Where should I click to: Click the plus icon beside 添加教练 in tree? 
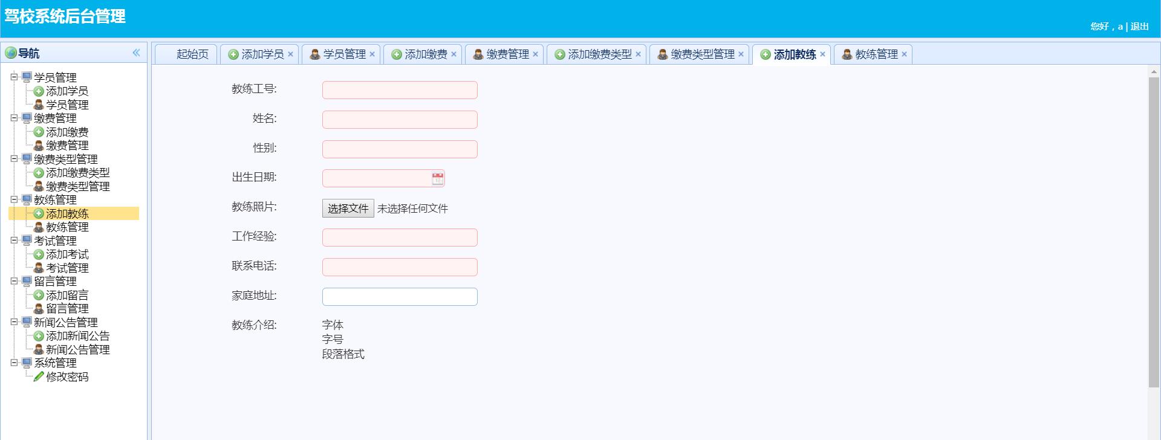click(39, 213)
